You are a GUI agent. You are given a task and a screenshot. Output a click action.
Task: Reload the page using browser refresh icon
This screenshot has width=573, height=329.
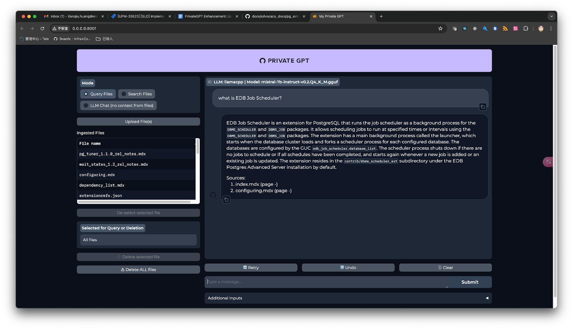[x=42, y=29]
